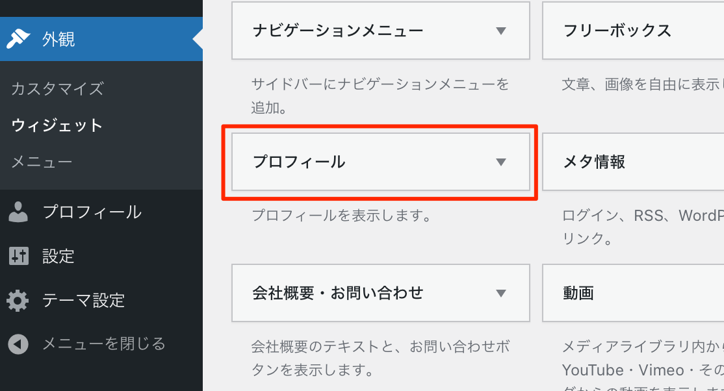Select the メタ情報 widget title
Image resolution: width=724 pixels, height=391 pixels.
point(594,162)
